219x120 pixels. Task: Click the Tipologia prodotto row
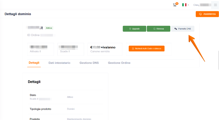tap(65, 109)
